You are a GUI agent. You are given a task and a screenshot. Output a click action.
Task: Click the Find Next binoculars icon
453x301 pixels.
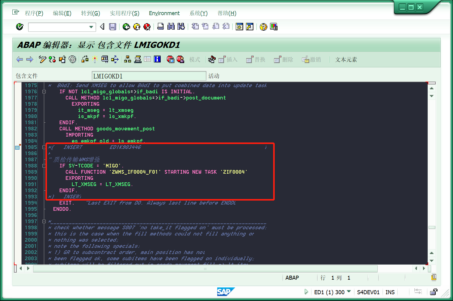(181, 27)
